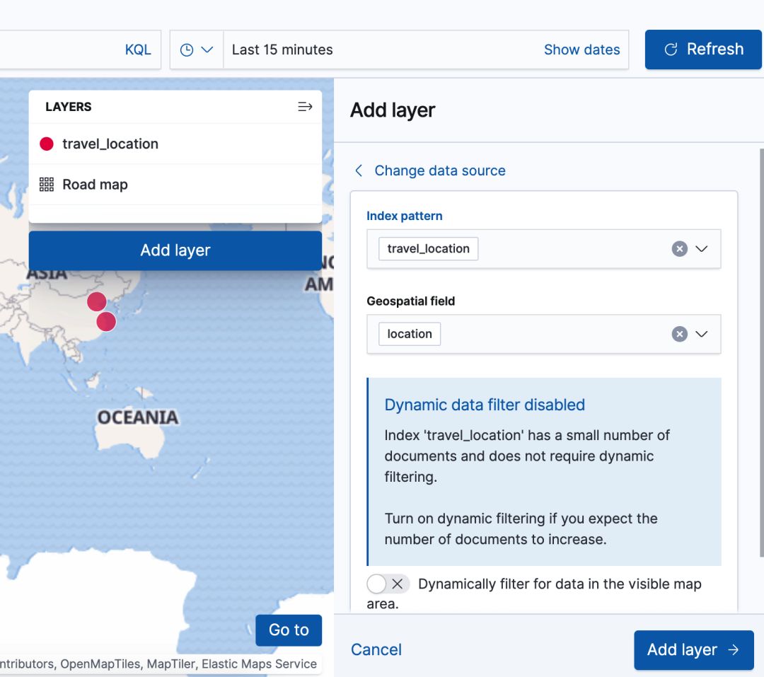Screen dimensions: 764x677
Task: Select the Road map layer entry
Action: (95, 185)
